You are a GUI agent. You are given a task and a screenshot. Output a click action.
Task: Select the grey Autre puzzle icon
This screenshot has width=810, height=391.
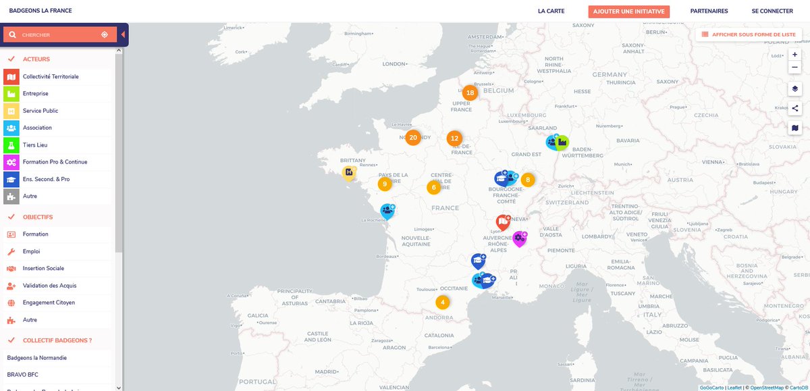coord(11,196)
